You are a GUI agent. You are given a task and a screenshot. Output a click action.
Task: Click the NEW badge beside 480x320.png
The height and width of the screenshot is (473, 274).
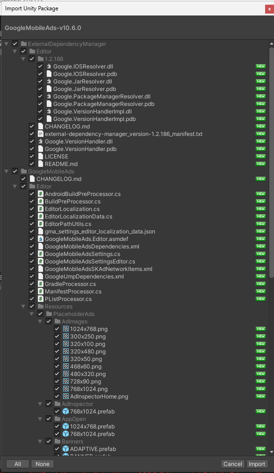tap(260, 374)
